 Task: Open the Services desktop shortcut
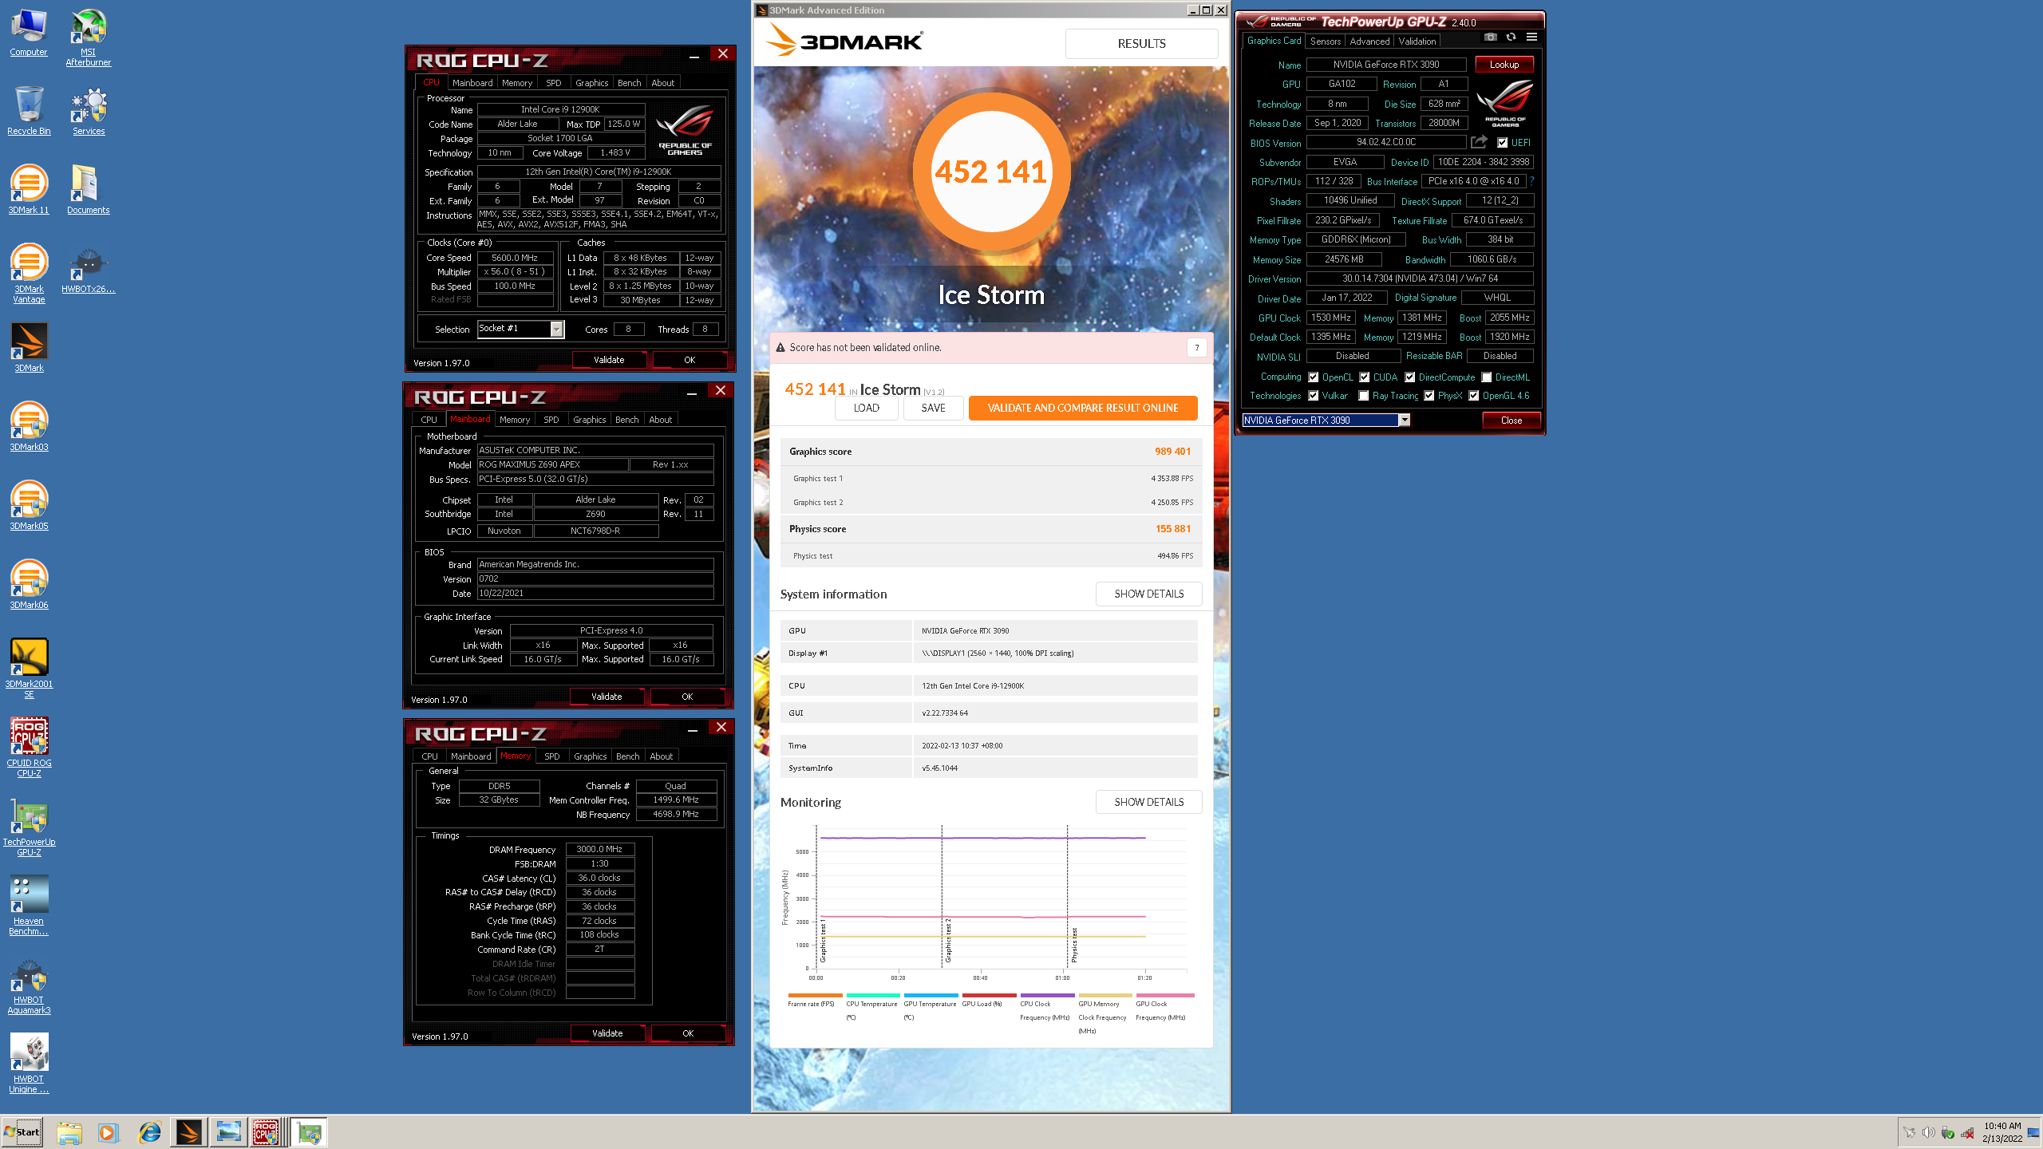click(x=89, y=112)
